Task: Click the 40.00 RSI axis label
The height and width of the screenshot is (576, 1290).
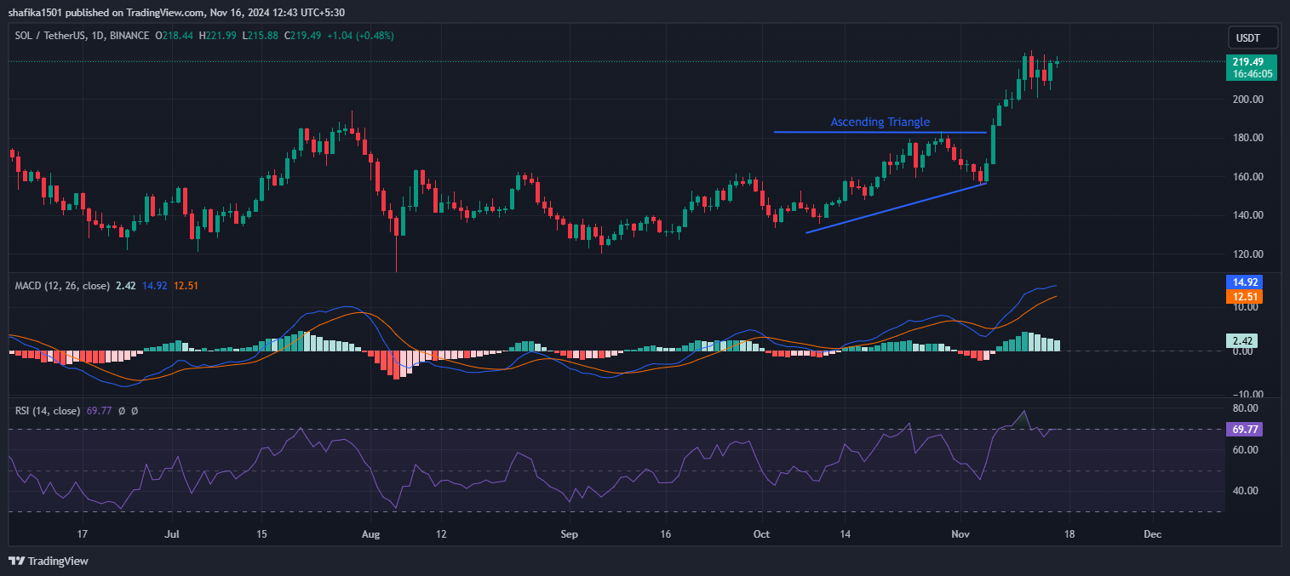Action: [x=1247, y=491]
